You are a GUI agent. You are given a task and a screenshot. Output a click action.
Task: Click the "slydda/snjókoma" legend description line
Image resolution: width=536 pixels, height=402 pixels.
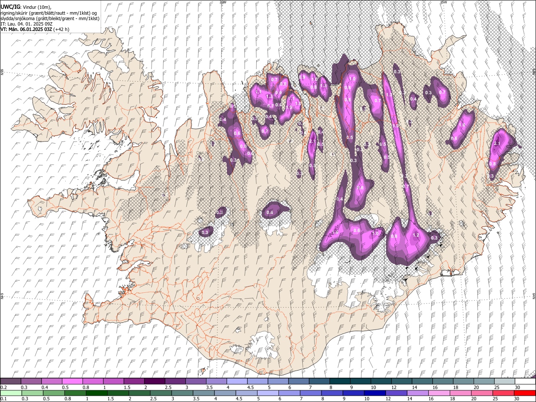50,18
